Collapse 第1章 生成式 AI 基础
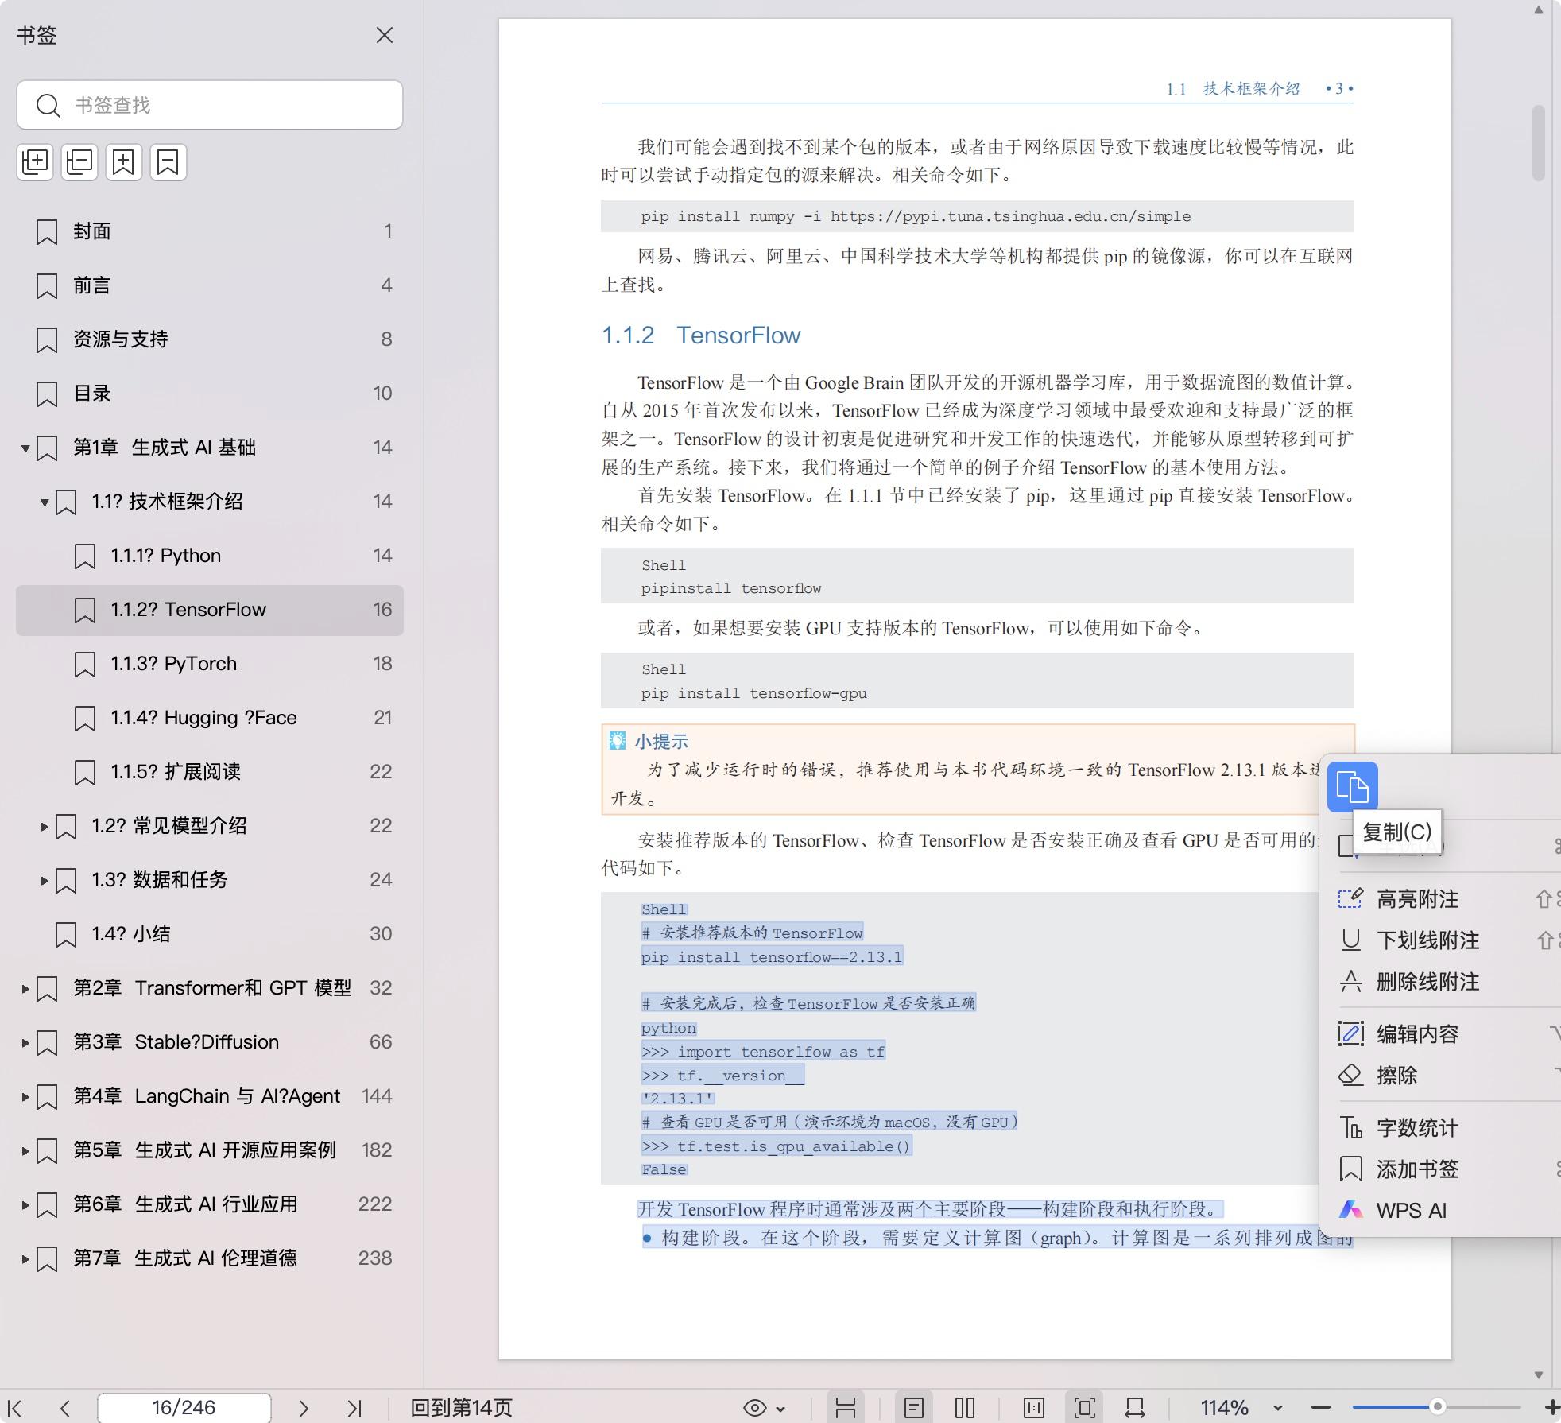Screen dimensions: 1561x1423 pyautogui.click(x=25, y=448)
